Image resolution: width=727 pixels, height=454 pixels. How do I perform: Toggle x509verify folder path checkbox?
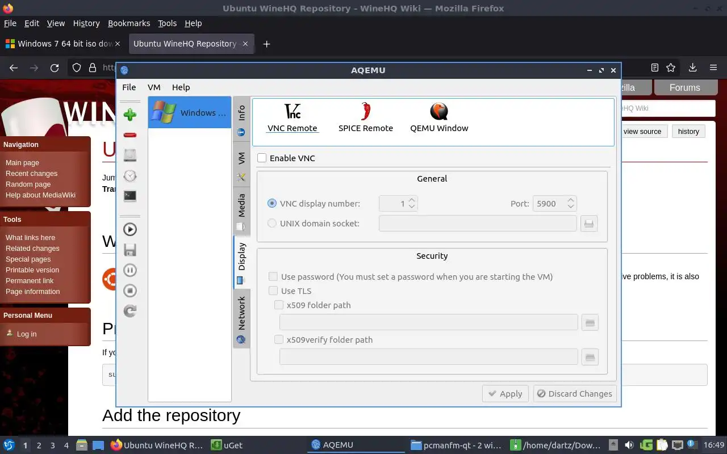pyautogui.click(x=279, y=339)
